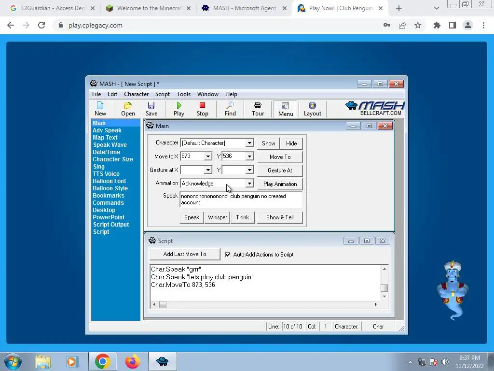Create a new script with New toolbar icon

click(x=100, y=109)
